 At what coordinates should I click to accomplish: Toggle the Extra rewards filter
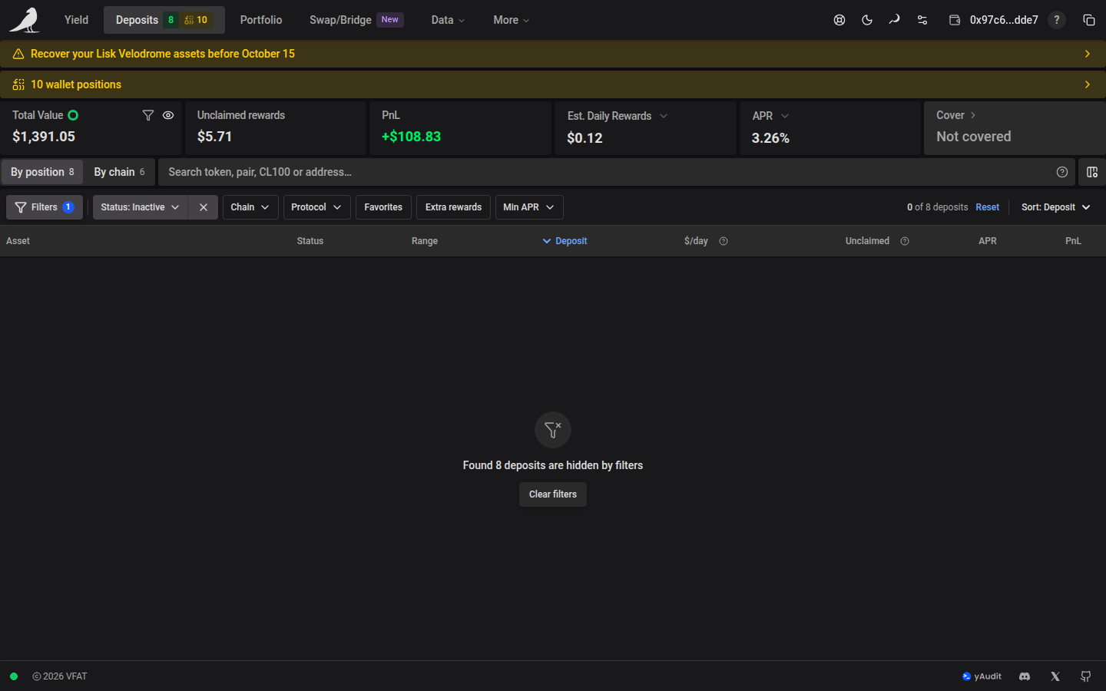[454, 207]
